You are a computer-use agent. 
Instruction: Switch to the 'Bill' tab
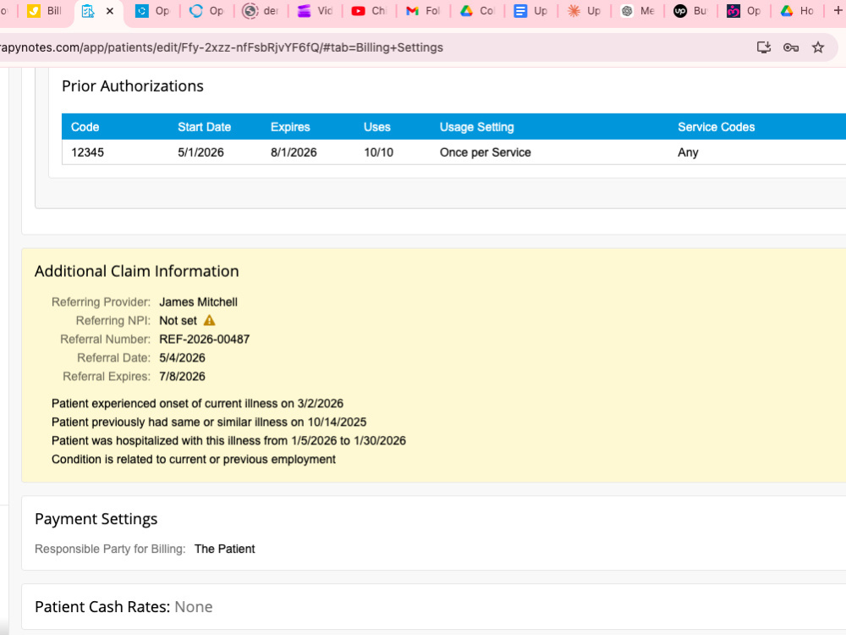pos(46,11)
